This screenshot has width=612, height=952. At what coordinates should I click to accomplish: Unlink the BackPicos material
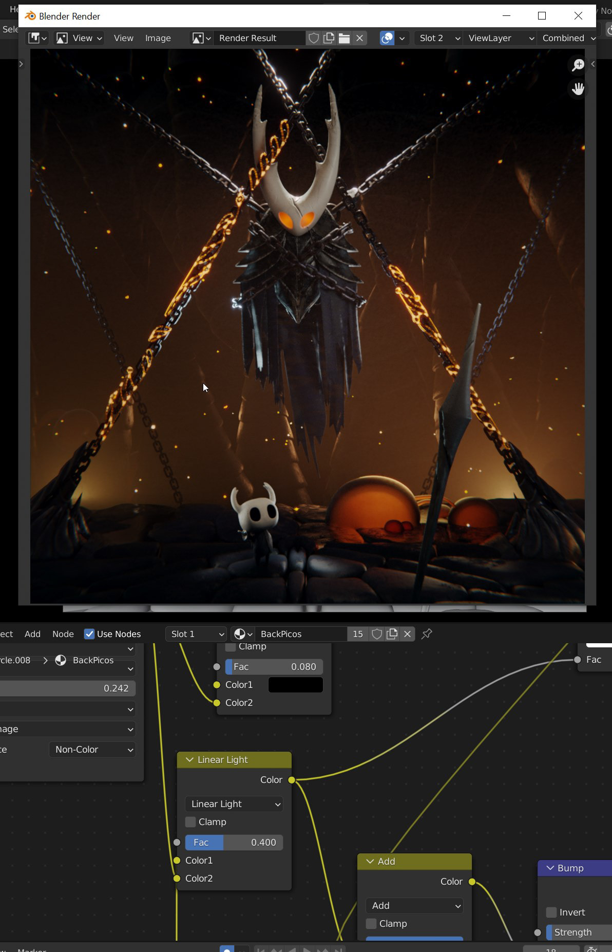click(x=408, y=634)
